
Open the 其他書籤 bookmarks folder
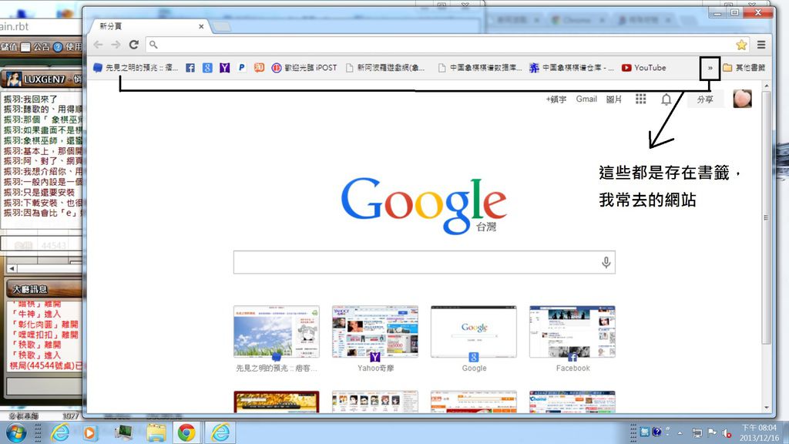pyautogui.click(x=744, y=68)
